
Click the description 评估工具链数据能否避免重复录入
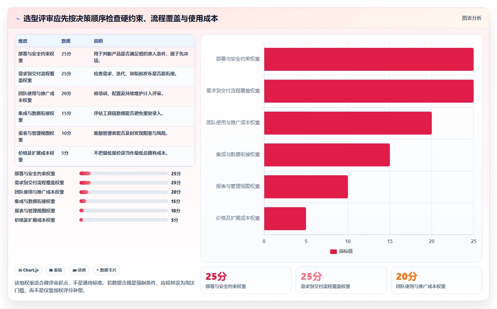(128, 113)
